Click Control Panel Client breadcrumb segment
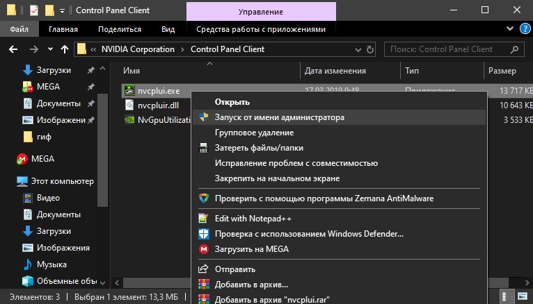The image size is (533, 304). click(228, 49)
